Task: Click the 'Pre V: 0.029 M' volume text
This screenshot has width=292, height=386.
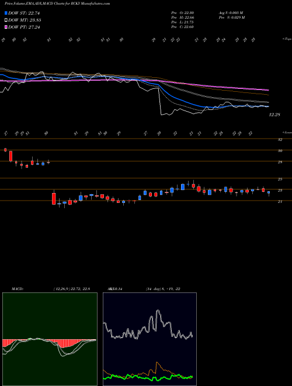Action: pos(232,18)
